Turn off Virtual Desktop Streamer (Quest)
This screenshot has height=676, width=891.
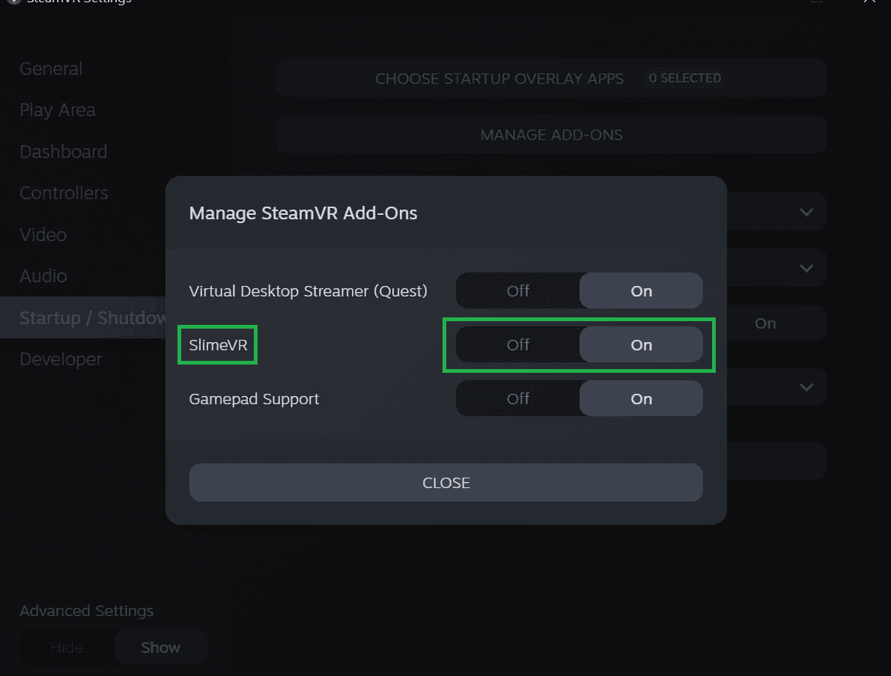tap(518, 290)
